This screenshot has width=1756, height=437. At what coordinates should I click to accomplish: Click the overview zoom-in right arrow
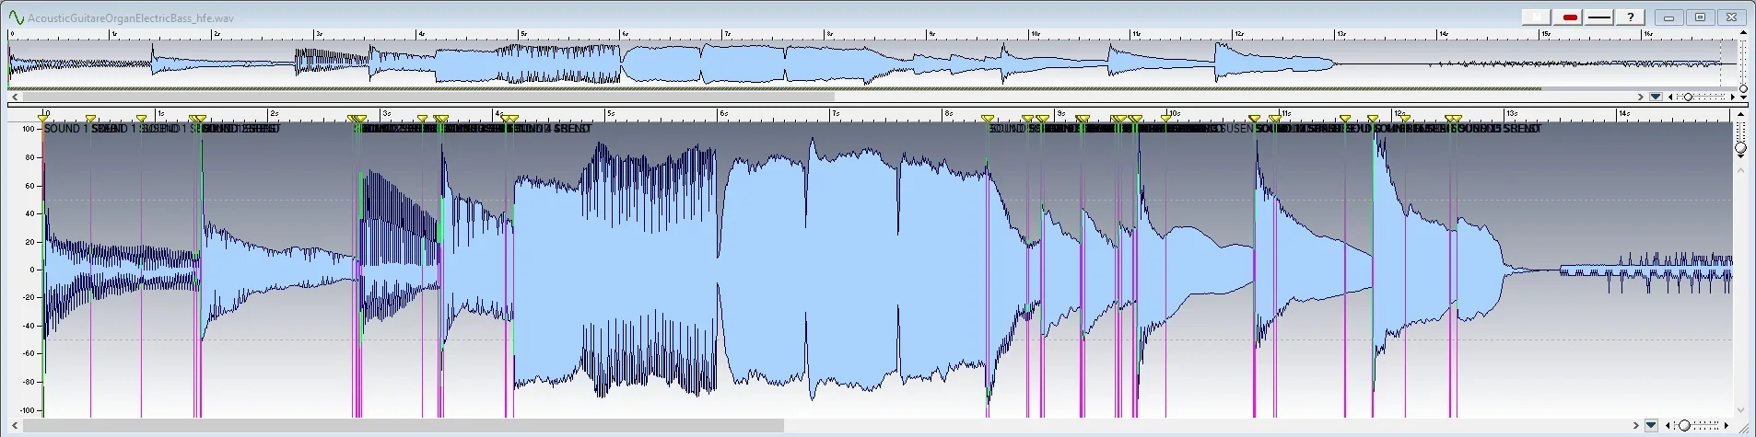point(1733,97)
